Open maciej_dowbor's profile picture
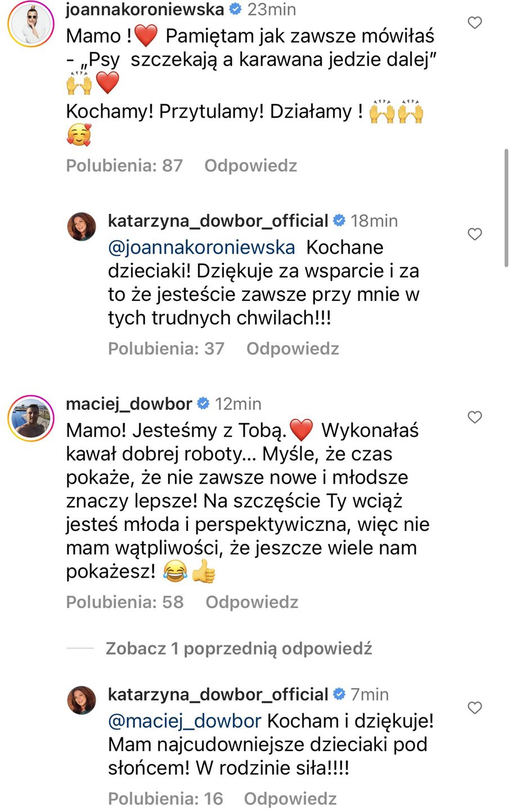512x810 pixels. click(31, 418)
